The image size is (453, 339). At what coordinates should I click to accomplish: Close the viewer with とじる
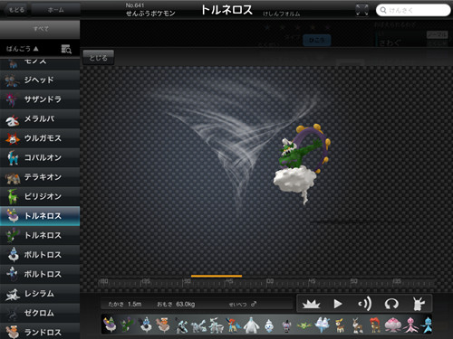pos(99,58)
